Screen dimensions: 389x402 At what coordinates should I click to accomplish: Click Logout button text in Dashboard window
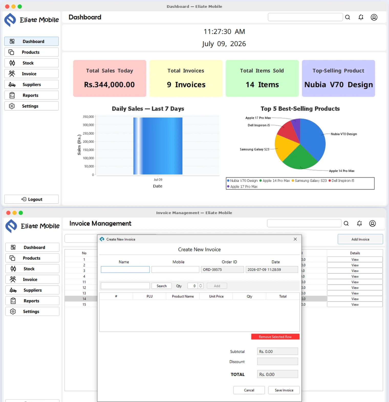pyautogui.click(x=35, y=199)
